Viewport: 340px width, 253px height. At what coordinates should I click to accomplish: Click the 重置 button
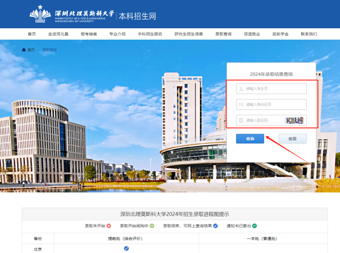coord(292,138)
